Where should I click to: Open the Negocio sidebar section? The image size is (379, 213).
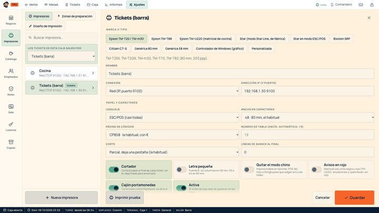pos(11,21)
